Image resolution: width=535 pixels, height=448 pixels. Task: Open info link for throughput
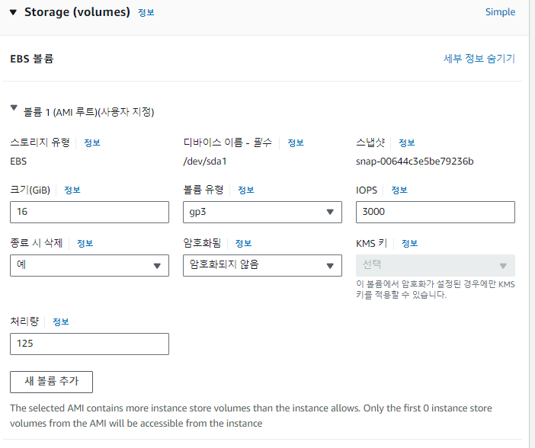tap(61, 322)
